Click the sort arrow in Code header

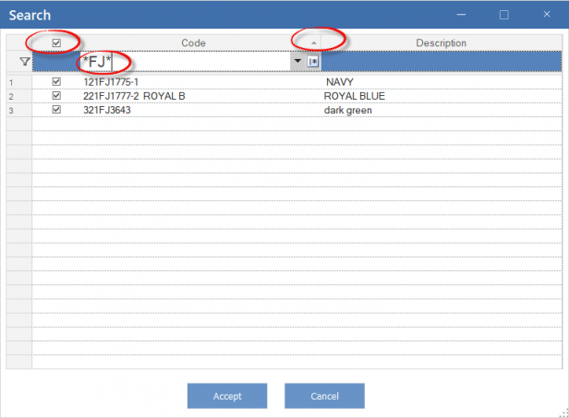point(314,43)
